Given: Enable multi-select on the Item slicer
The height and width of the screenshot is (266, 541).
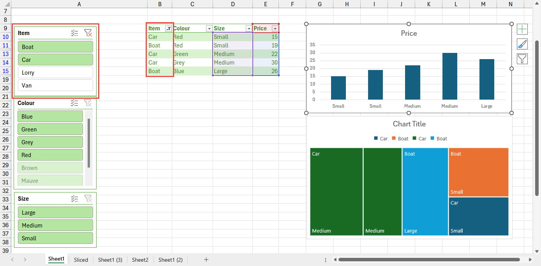Looking at the screenshot, I should [x=75, y=33].
